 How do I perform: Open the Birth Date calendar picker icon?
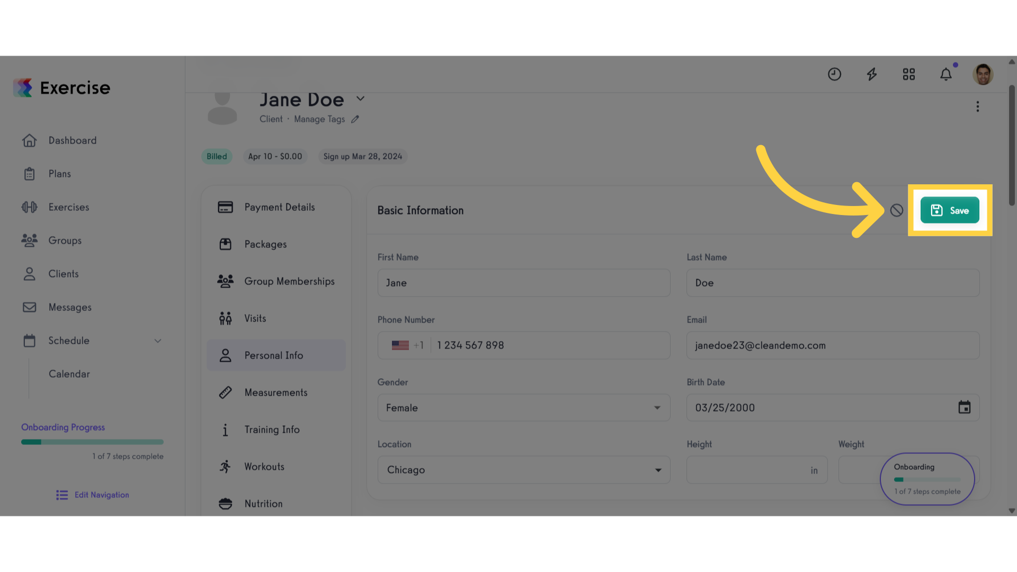[x=964, y=407]
